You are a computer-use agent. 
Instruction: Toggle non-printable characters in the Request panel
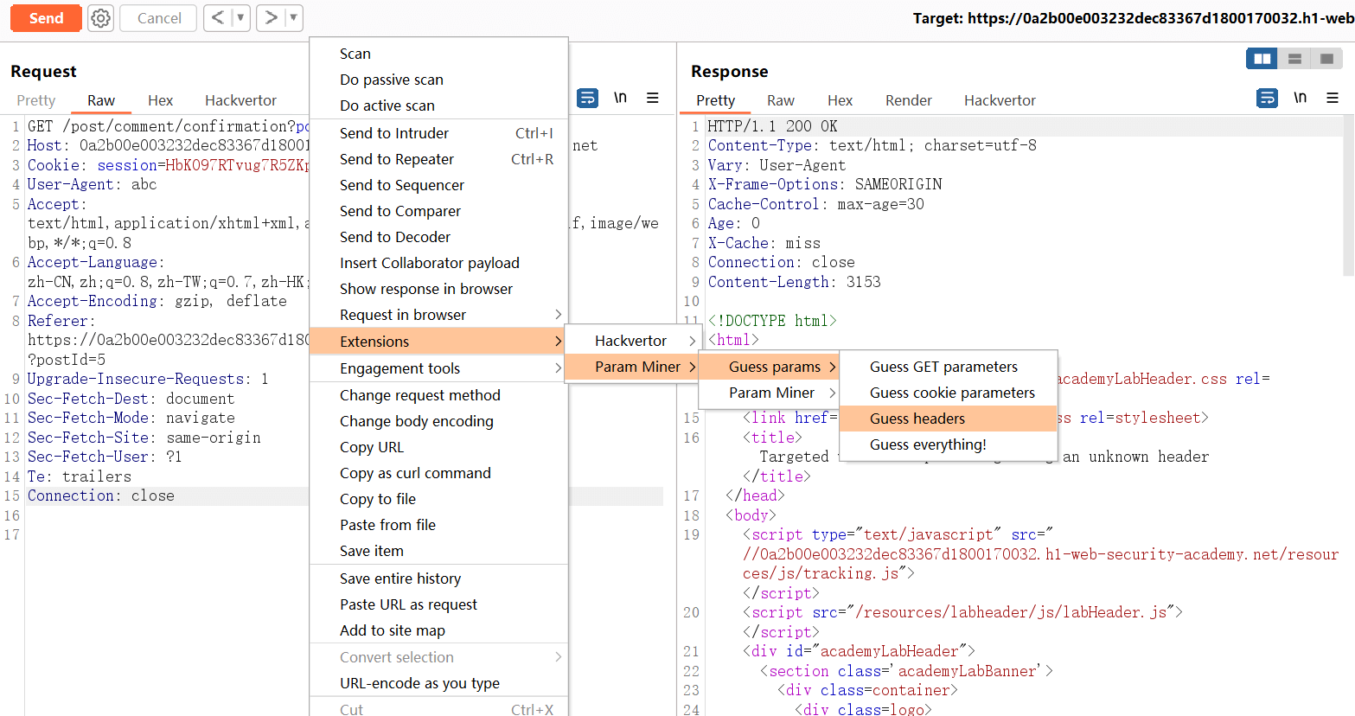(x=620, y=98)
